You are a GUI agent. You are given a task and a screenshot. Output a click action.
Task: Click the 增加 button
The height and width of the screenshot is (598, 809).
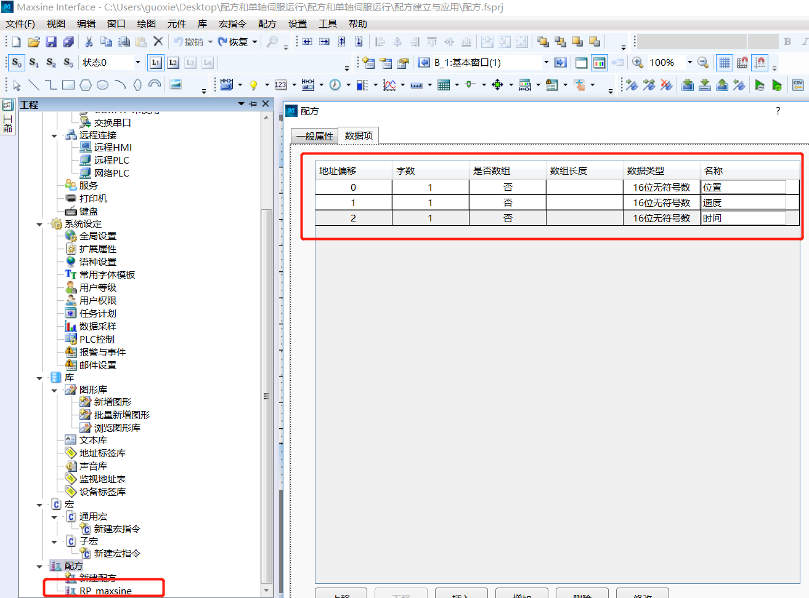tap(522, 594)
